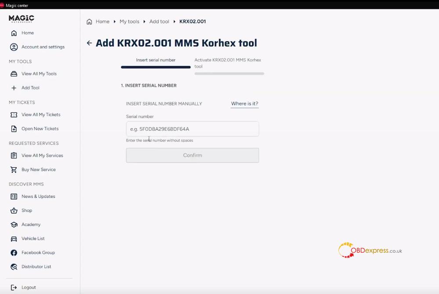Image resolution: width=439 pixels, height=294 pixels.
Task: Open Account and settings profile icon
Action: 14,47
